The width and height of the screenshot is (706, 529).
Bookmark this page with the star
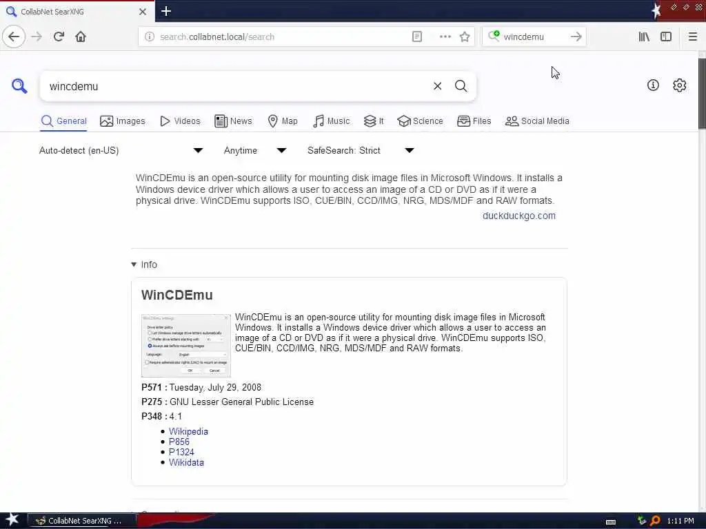[x=465, y=37]
